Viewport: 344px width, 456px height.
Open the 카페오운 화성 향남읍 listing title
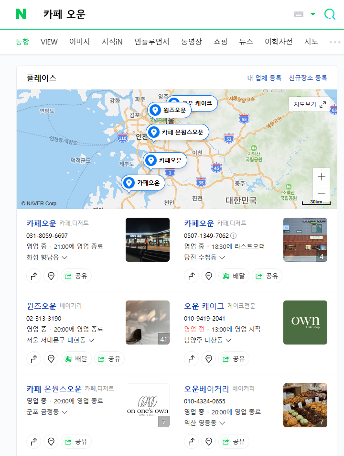coord(41,223)
